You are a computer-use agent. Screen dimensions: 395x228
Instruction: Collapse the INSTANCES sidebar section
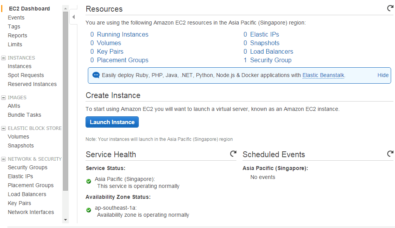(x=3, y=58)
